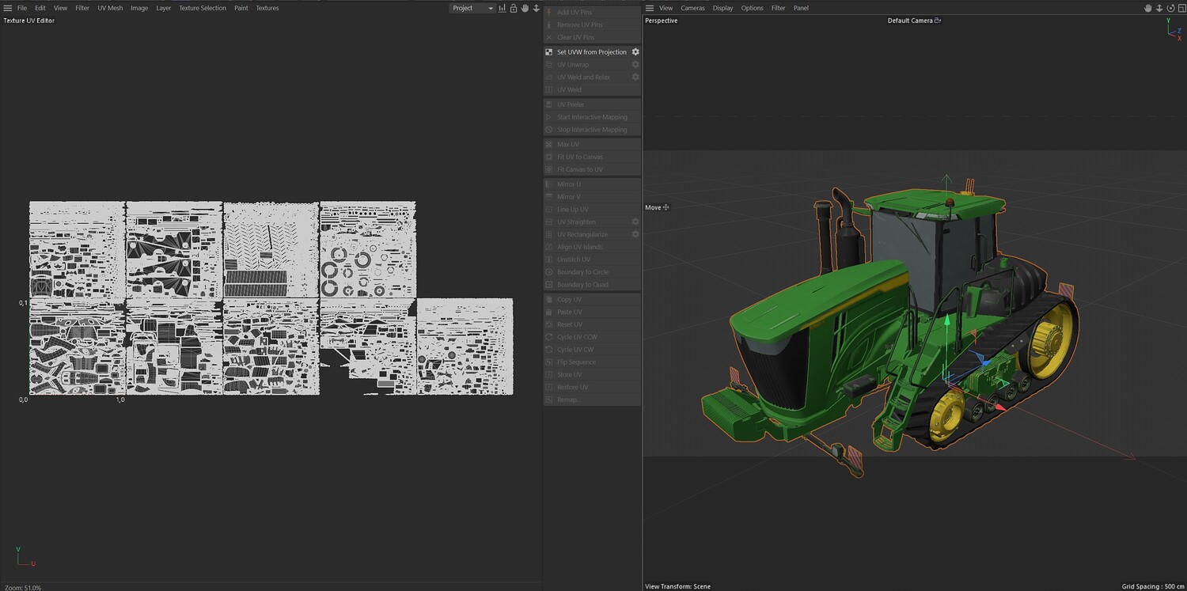
Task: Open UV Weld and Relax settings gear
Action: pos(635,78)
